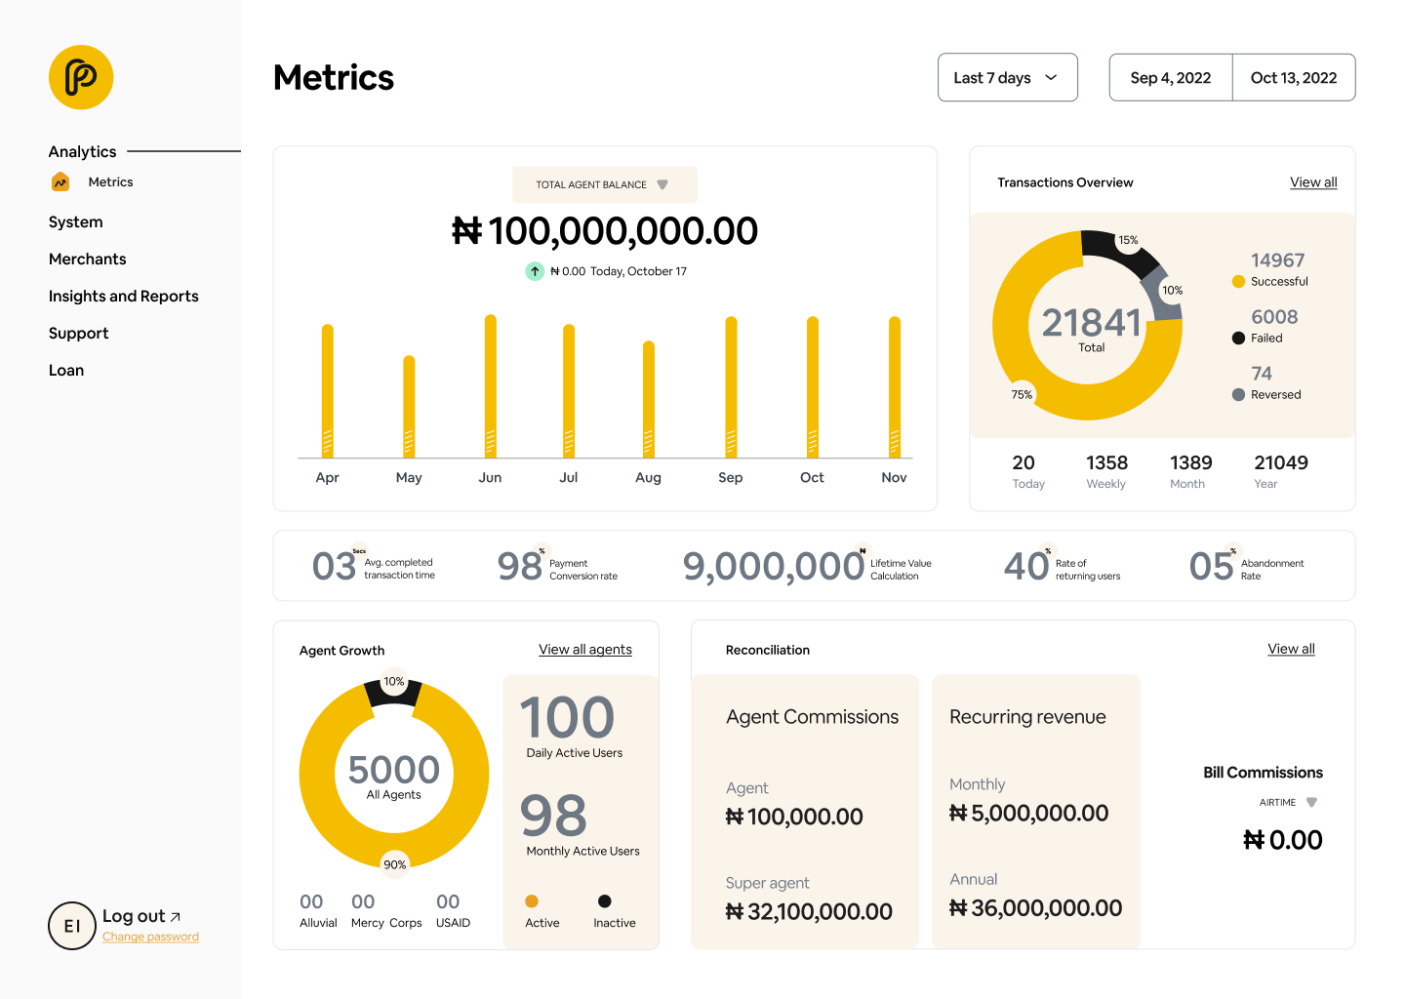The width and height of the screenshot is (1405, 999).
Task: Click the Jun bar in balance chart
Action: [x=491, y=385]
